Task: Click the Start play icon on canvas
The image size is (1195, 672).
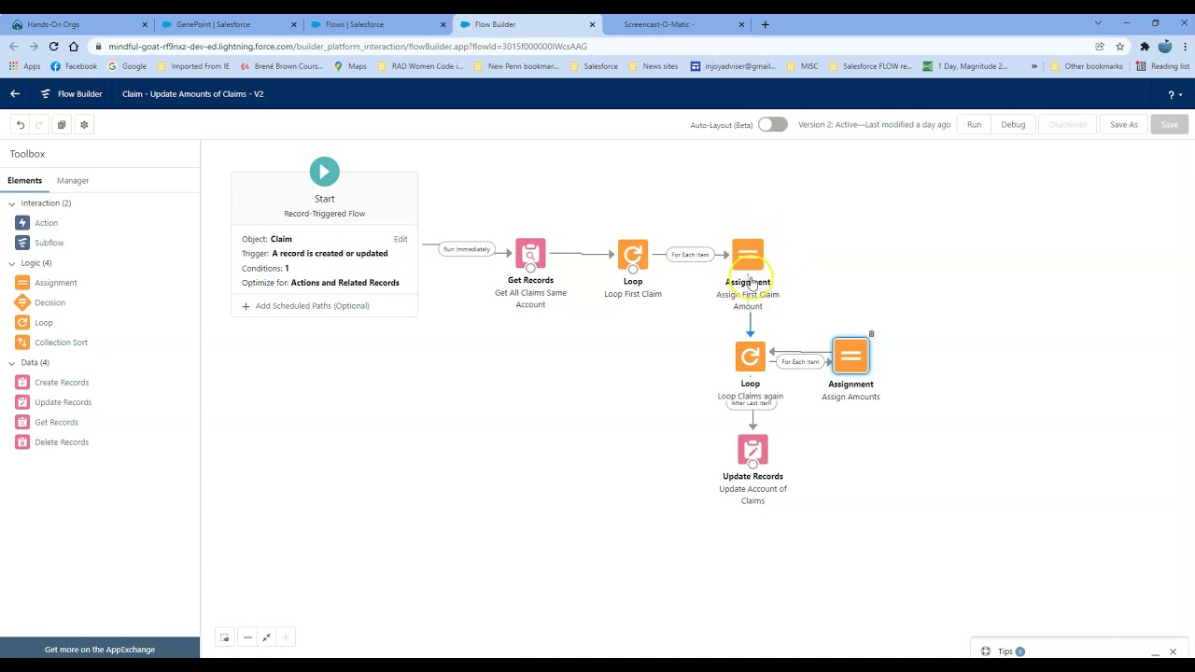Action: pyautogui.click(x=324, y=172)
